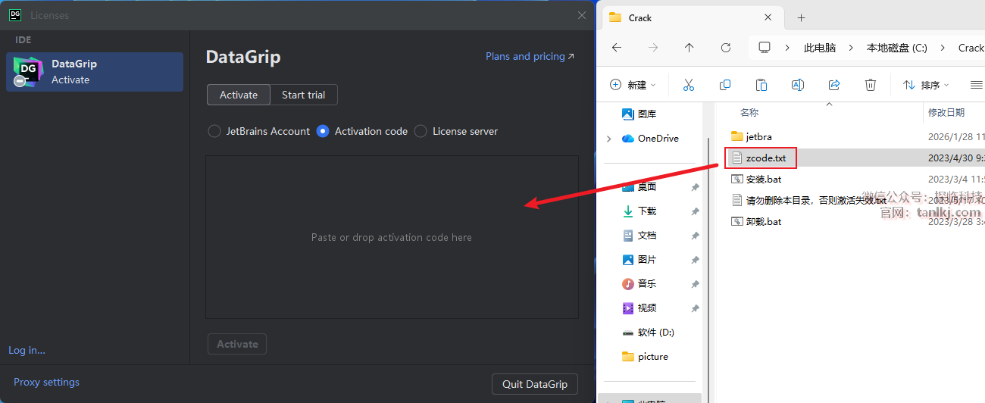Select the JetBrains Account radio button
The width and height of the screenshot is (985, 403).
pyautogui.click(x=214, y=131)
